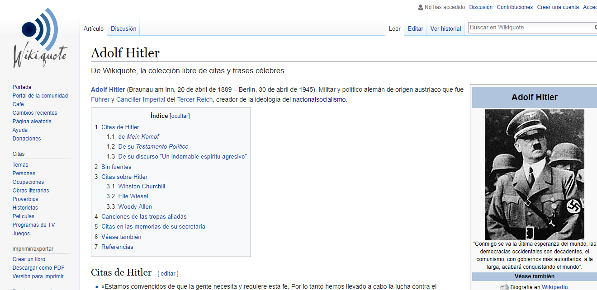The height and width of the screenshot is (290, 597).
Task: Click Crear una cuenta
Action: [x=558, y=7]
